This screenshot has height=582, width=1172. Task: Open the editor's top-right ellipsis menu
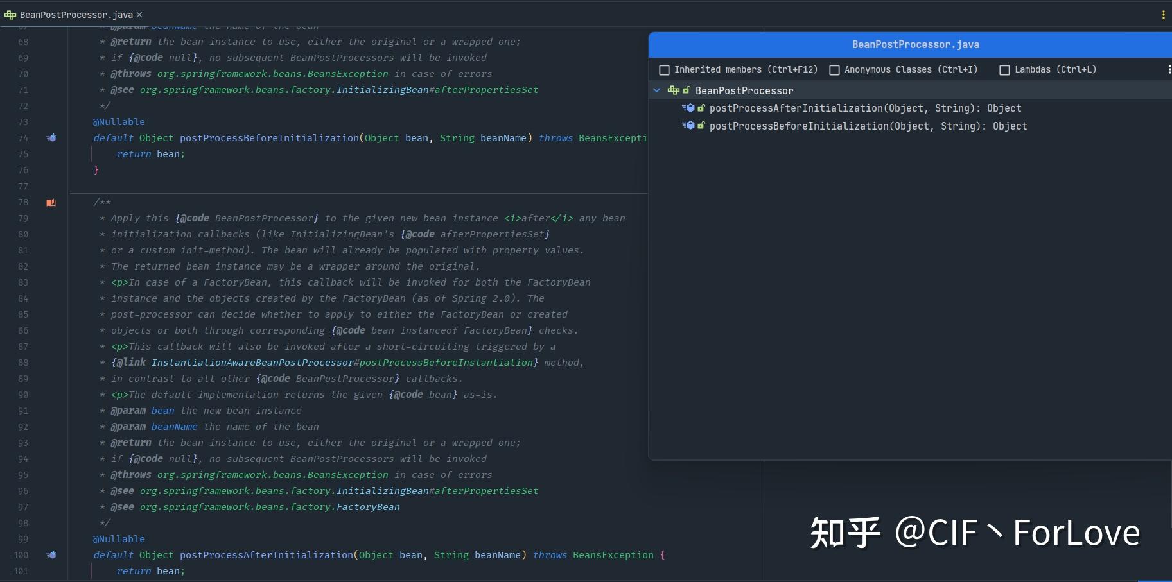pos(1165,14)
